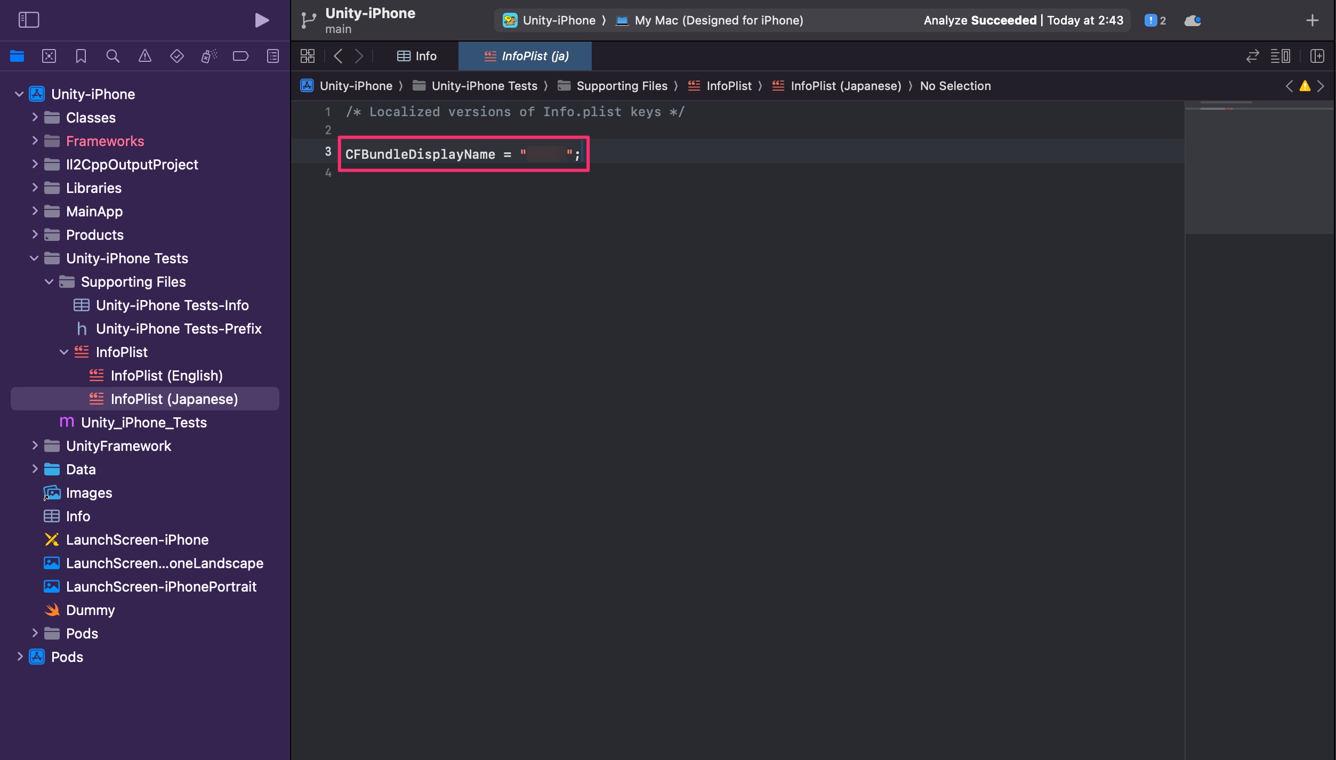Open the cloud status icon
Screen dimensions: 1336x760
click(1193, 20)
